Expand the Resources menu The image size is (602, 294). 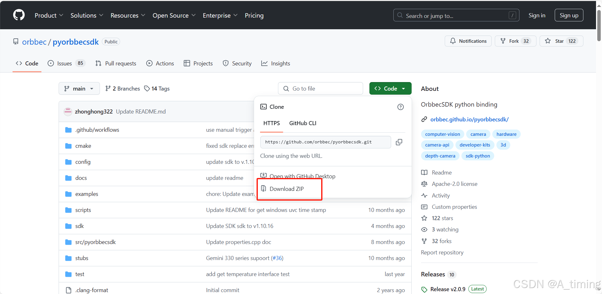click(x=128, y=15)
